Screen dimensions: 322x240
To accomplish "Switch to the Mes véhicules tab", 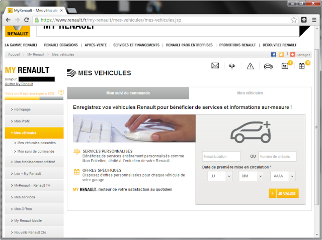I will click(250, 93).
